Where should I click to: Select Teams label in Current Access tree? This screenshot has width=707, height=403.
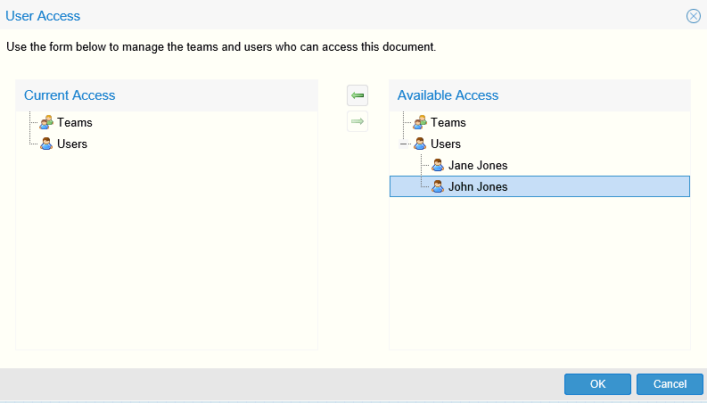[74, 122]
